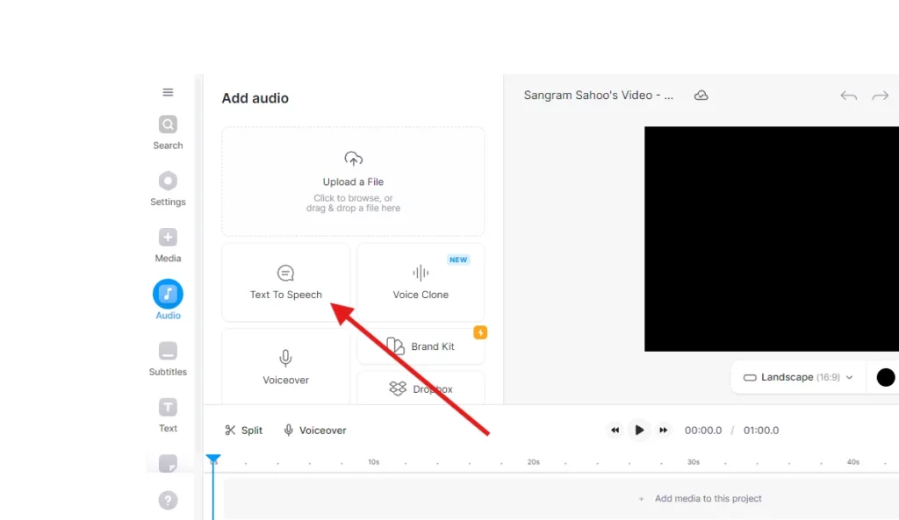Undo the last action
The height and width of the screenshot is (520, 899).
click(x=849, y=96)
